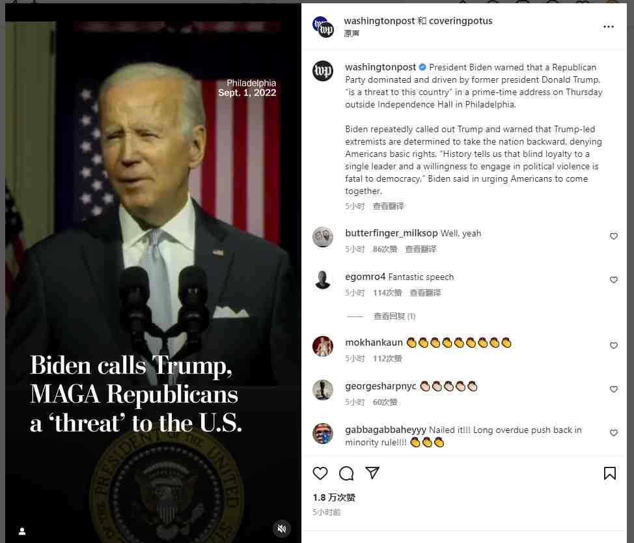Open butterfinger_milksop's avatar thumbnail
This screenshot has width=634, height=543.
pyautogui.click(x=323, y=237)
